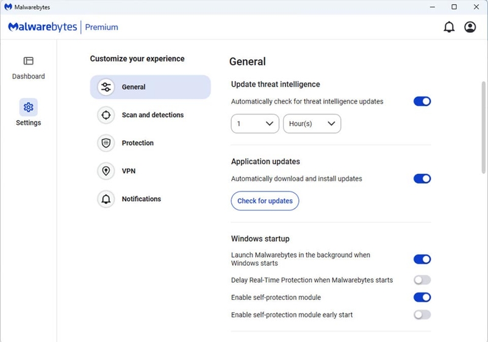Image resolution: width=488 pixels, height=342 pixels.
Task: Click the Notifications bell icon in settings list
Action: pyautogui.click(x=106, y=199)
